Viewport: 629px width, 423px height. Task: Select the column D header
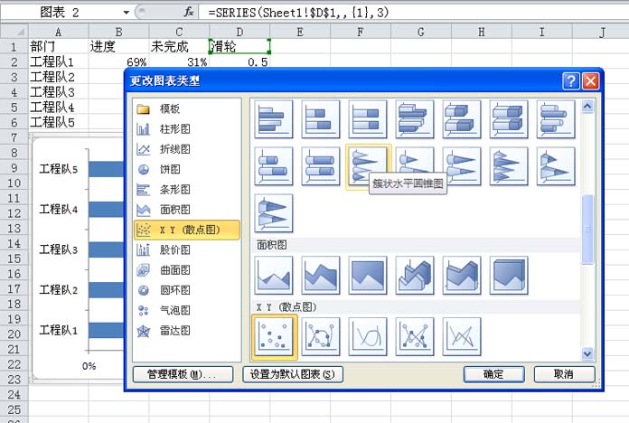click(239, 32)
